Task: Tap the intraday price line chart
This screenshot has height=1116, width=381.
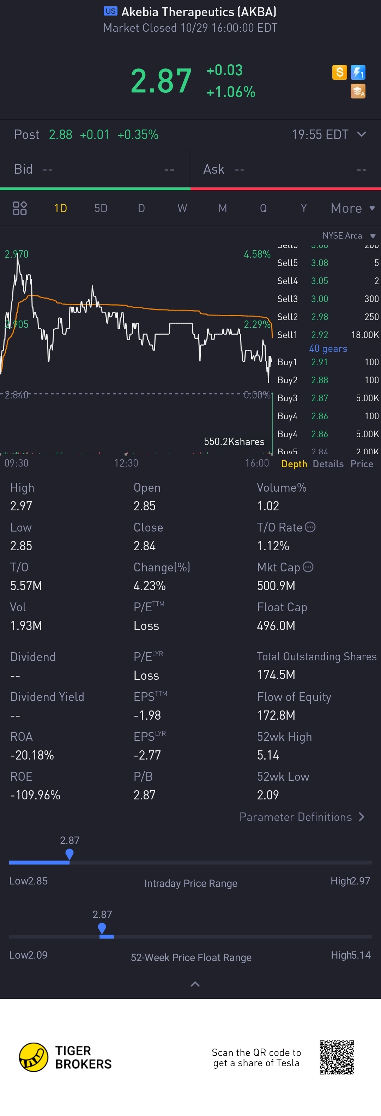Action: [x=137, y=320]
